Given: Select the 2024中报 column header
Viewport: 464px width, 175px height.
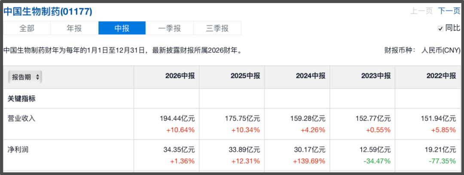Looking at the screenshot, I should (x=311, y=76).
